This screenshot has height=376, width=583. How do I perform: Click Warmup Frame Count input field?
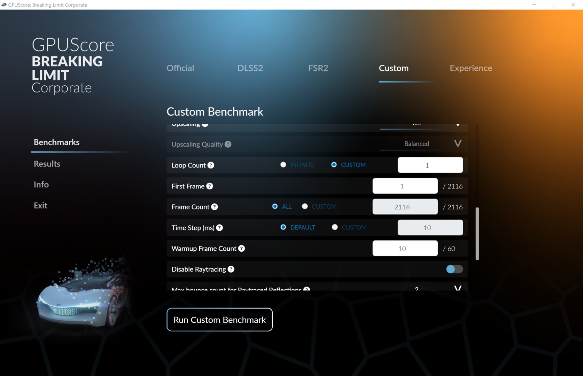coord(405,249)
